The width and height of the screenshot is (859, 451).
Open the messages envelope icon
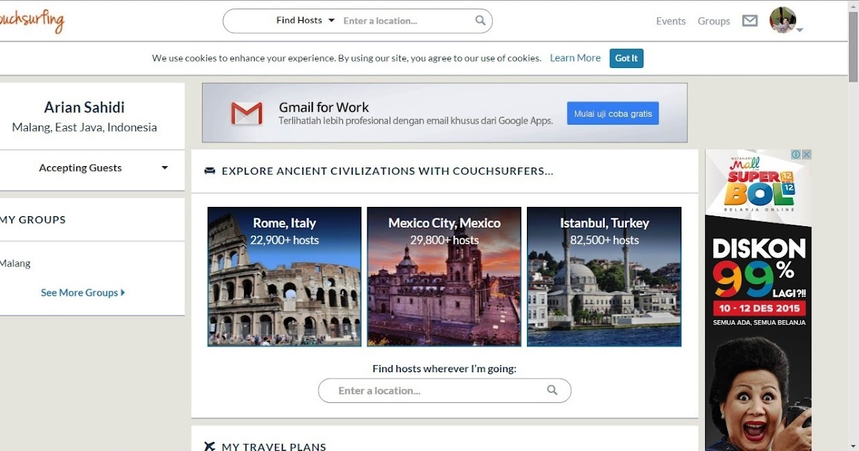(749, 21)
